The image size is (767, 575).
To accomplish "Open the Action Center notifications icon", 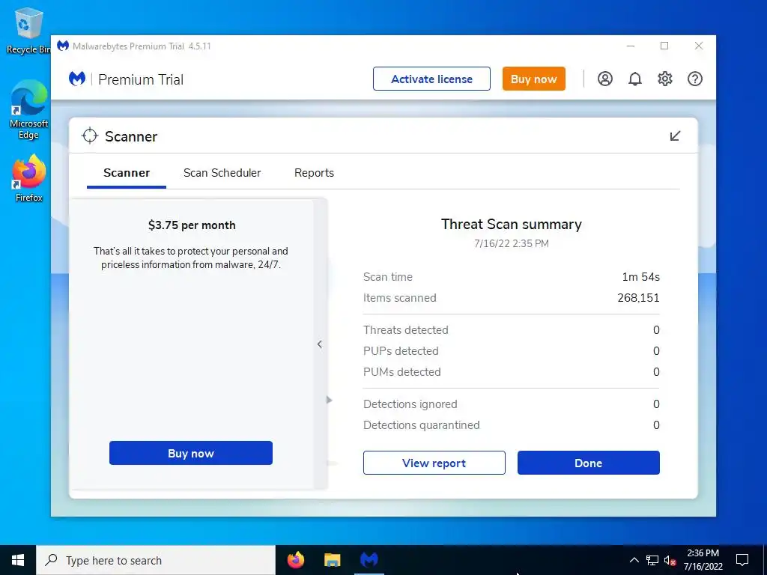I will point(742,560).
